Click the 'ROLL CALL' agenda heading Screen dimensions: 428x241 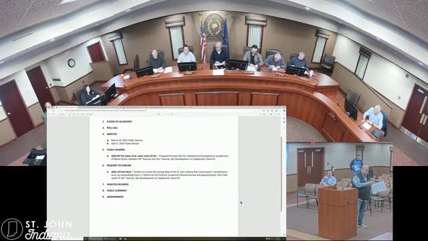112,128
